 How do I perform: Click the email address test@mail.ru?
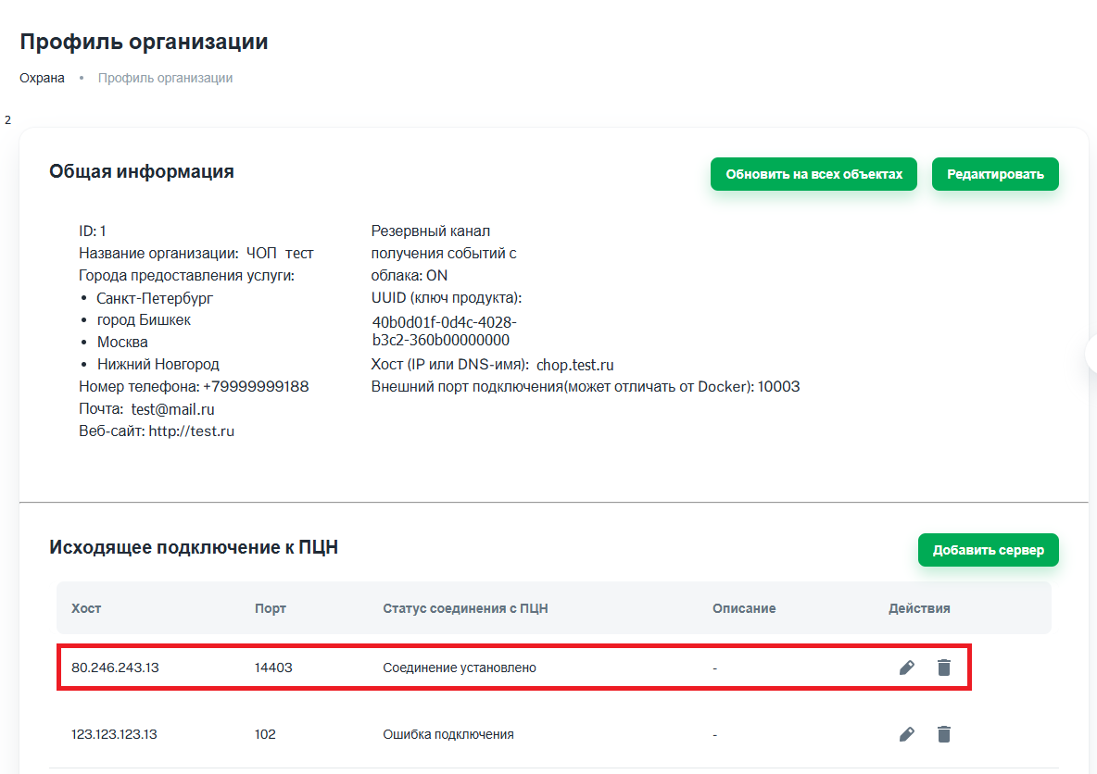click(x=173, y=409)
